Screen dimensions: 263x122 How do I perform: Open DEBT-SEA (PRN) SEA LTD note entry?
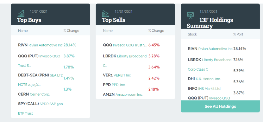[41, 80]
